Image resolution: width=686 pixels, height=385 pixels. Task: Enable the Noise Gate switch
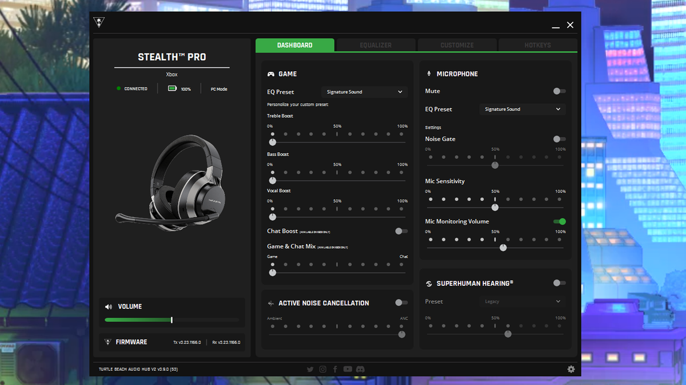560,139
